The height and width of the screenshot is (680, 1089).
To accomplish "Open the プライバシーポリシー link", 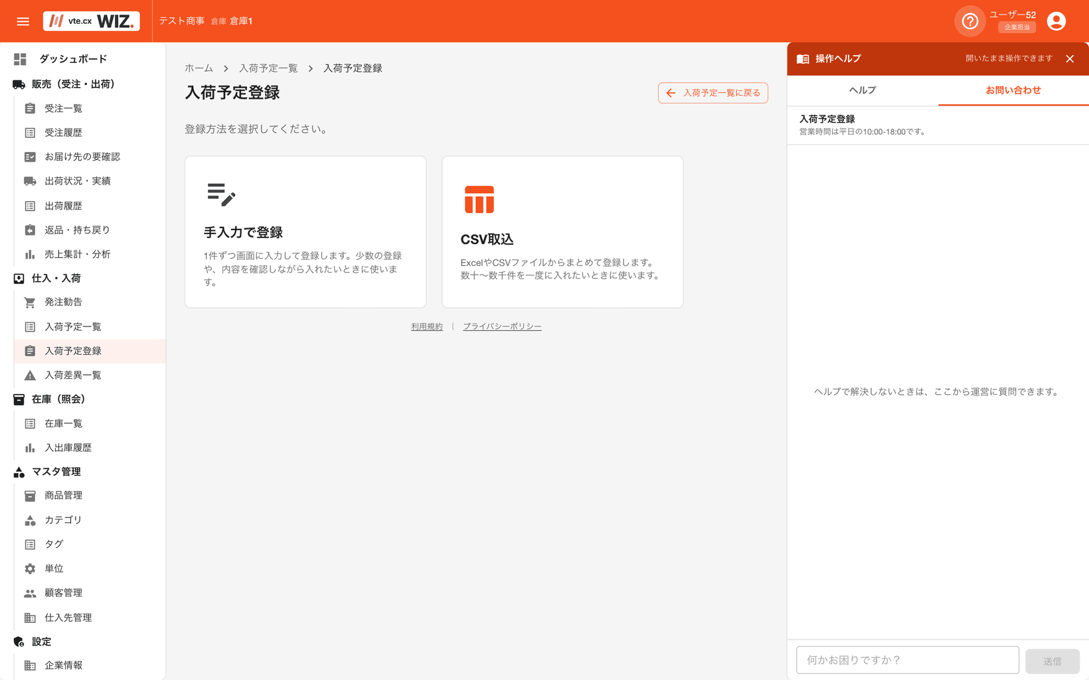I will coord(502,326).
